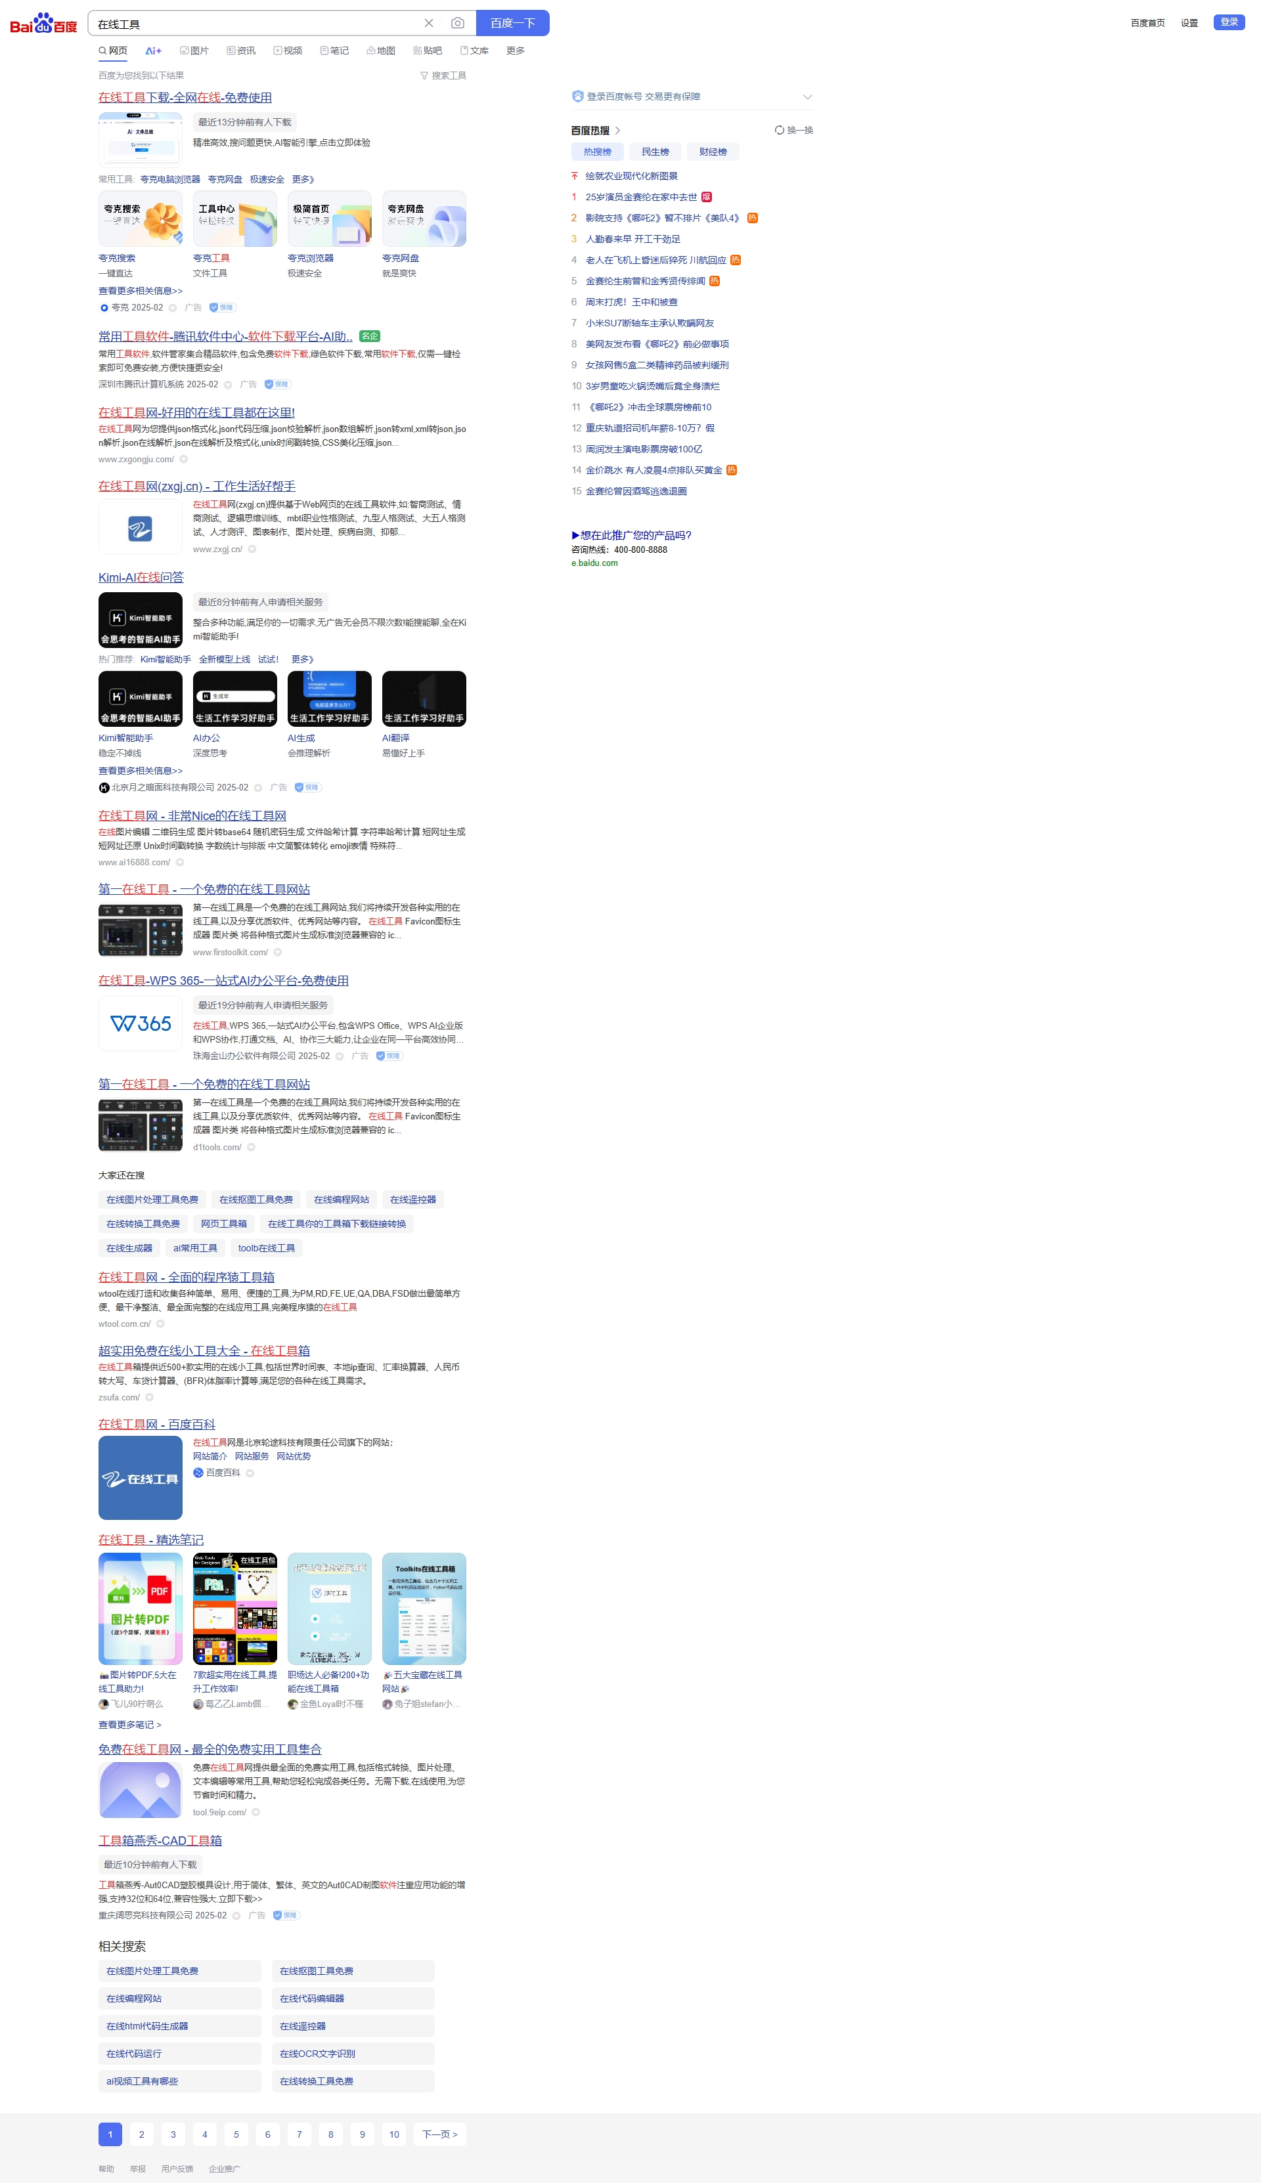The image size is (1261, 2183).
Task: Click 登录 button at top right
Action: click(x=1229, y=22)
